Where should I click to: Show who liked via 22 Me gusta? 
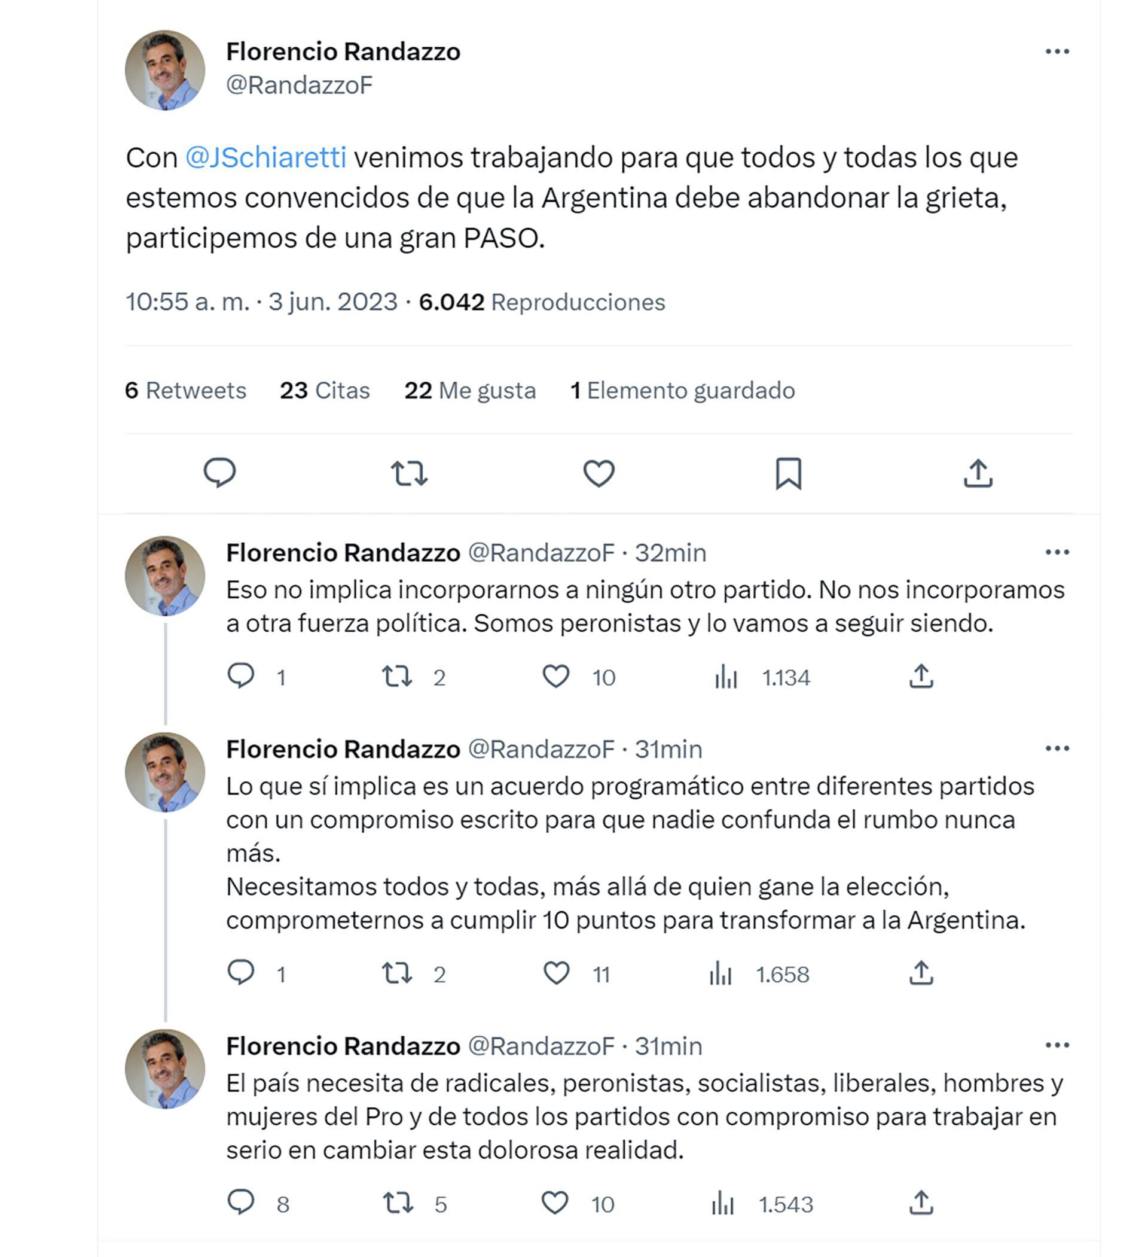(470, 390)
